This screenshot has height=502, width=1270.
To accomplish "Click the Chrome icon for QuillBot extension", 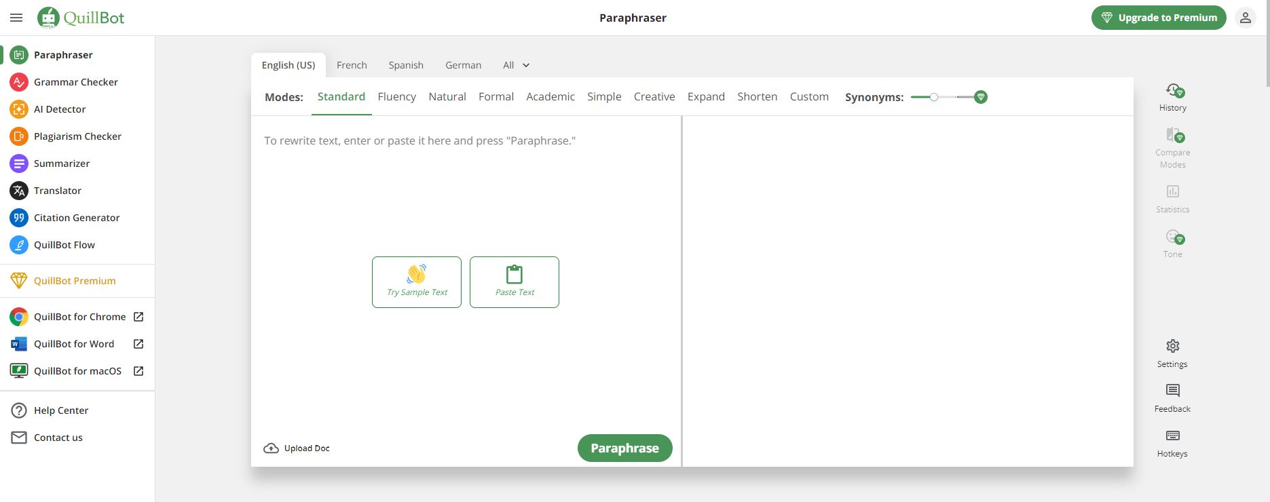I will 19,317.
